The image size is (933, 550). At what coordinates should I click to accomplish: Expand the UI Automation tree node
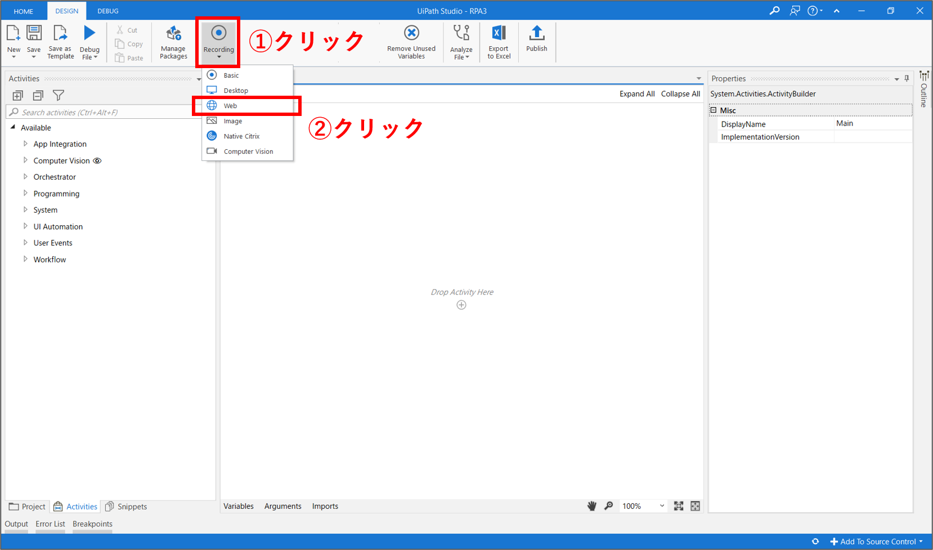pyautogui.click(x=25, y=226)
